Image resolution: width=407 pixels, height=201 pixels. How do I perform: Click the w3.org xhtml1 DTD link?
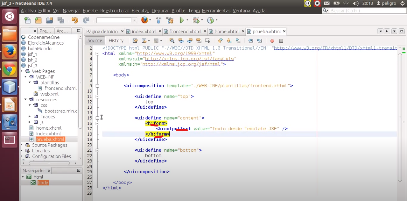click(x=335, y=48)
